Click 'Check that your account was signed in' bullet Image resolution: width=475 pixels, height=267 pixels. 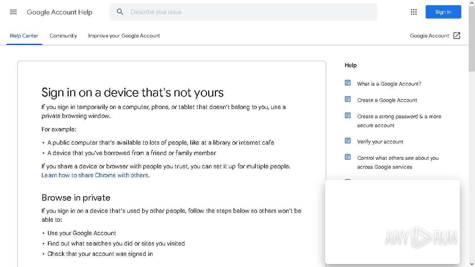pyautogui.click(x=100, y=254)
